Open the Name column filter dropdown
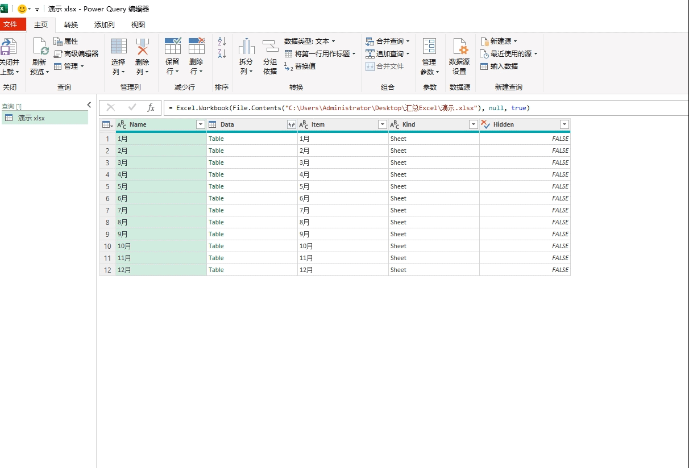The width and height of the screenshot is (689, 468). 200,124
